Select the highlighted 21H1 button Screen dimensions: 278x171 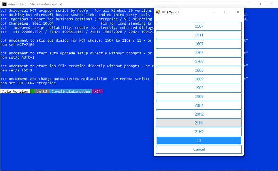(x=199, y=123)
